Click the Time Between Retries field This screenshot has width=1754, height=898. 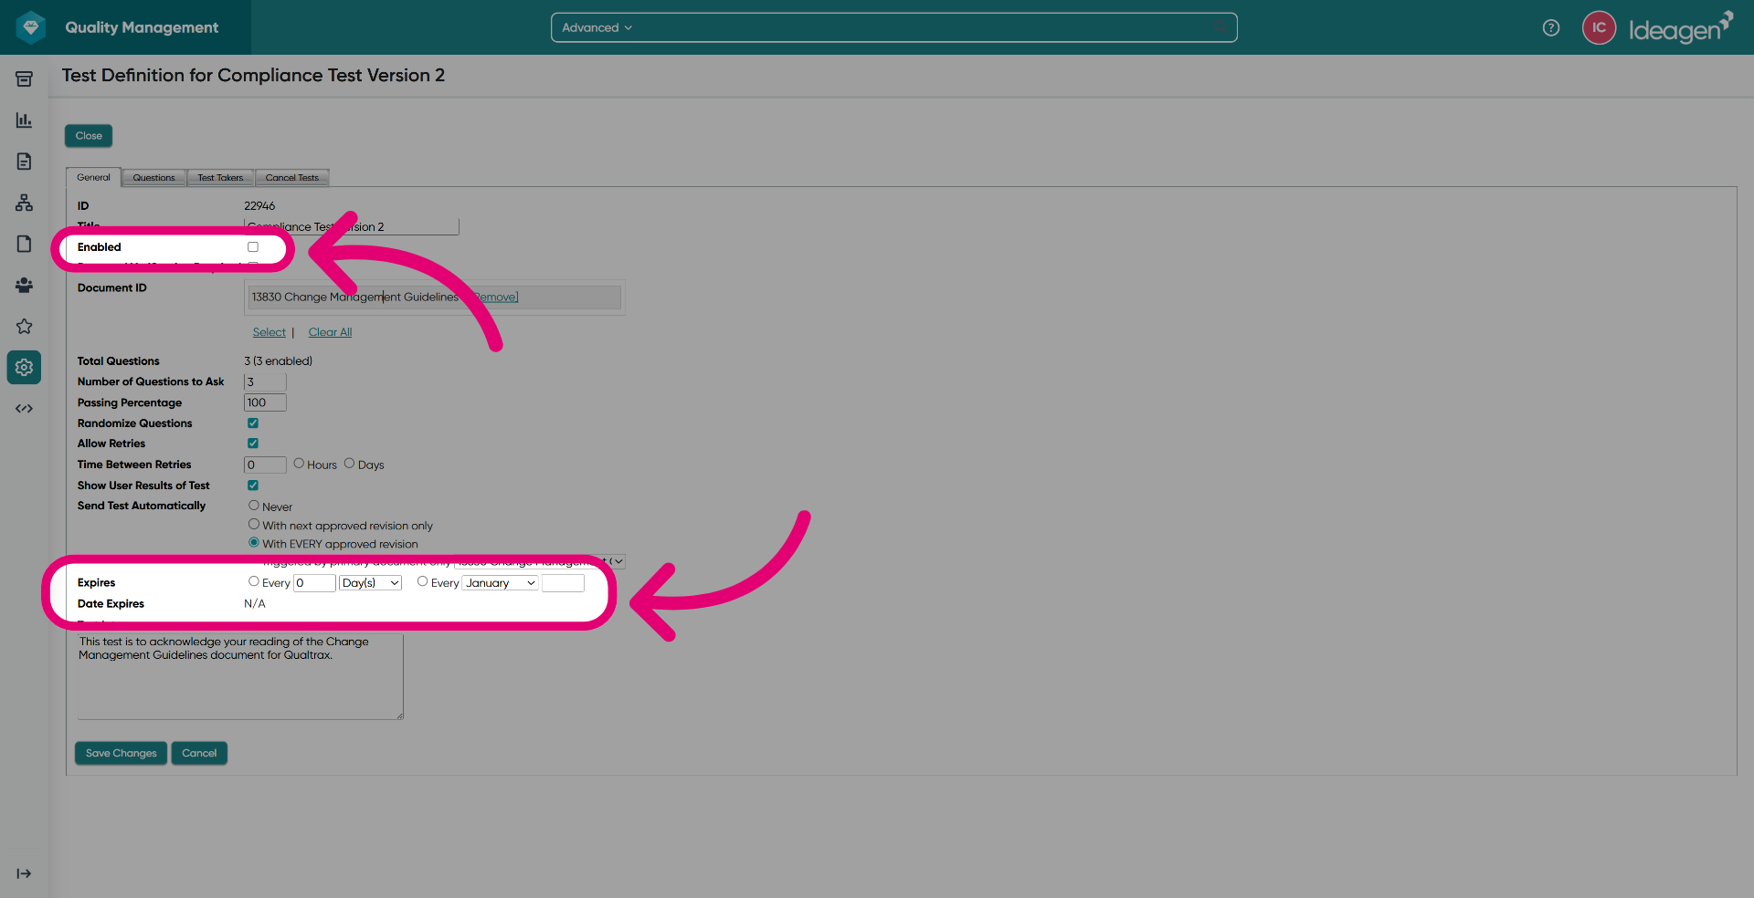click(x=265, y=465)
